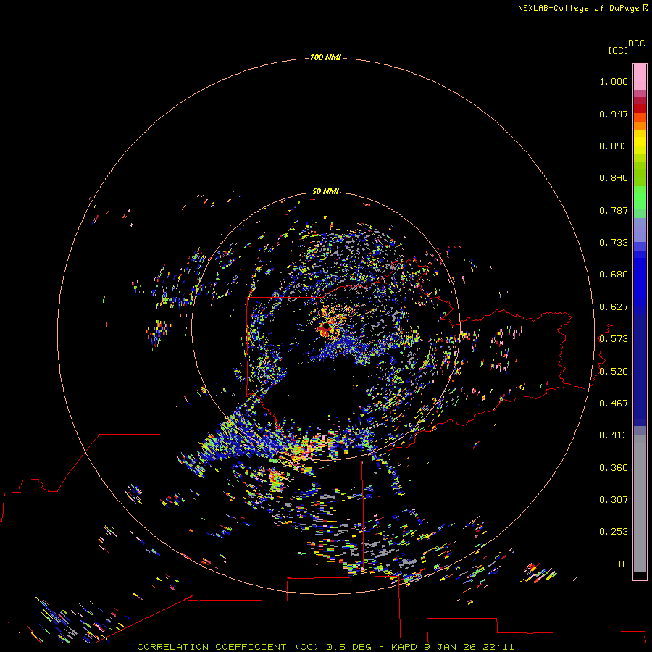Click the 0.413 scale value

pos(614,435)
